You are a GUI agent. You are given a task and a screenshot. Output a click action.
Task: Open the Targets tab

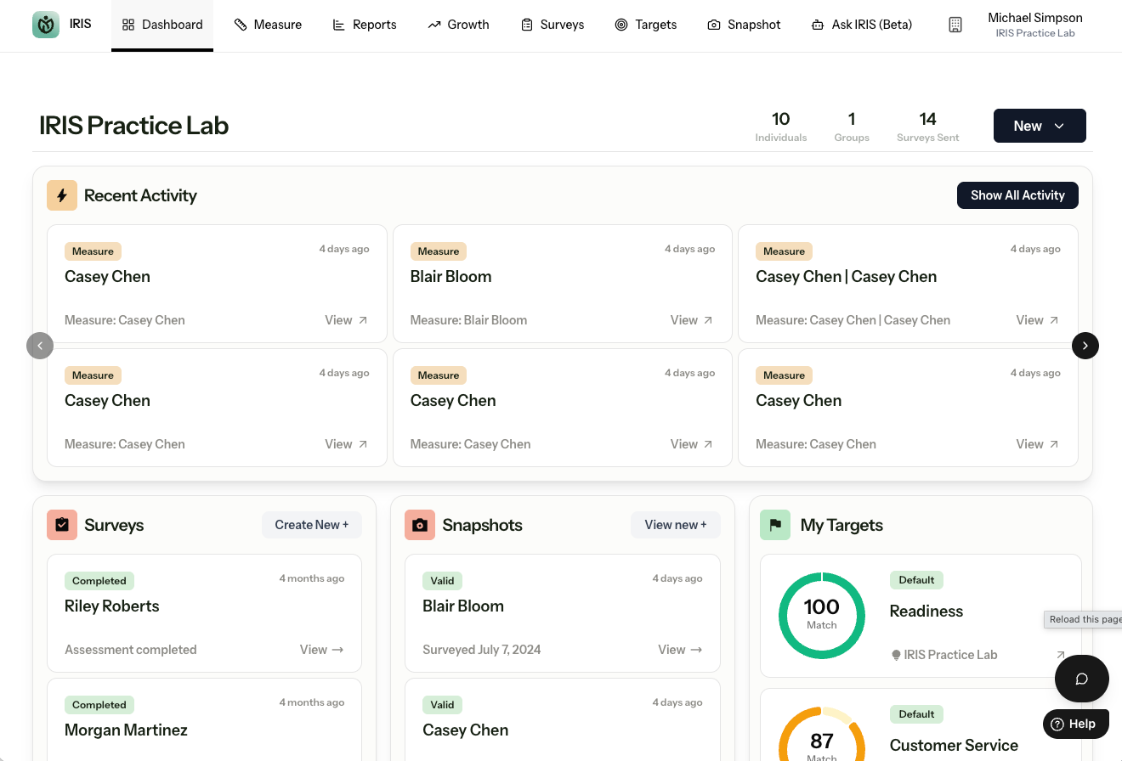point(646,25)
